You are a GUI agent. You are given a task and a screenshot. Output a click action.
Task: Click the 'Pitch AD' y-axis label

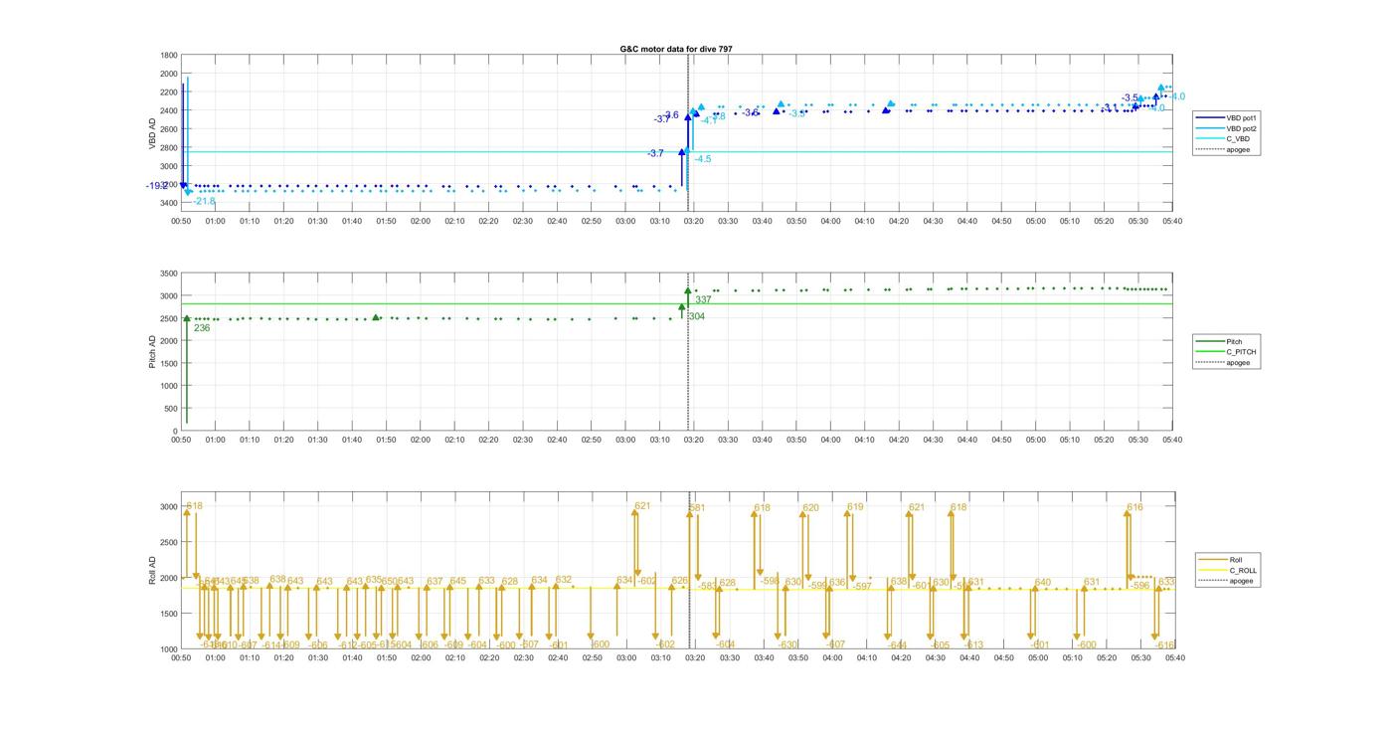(x=152, y=352)
